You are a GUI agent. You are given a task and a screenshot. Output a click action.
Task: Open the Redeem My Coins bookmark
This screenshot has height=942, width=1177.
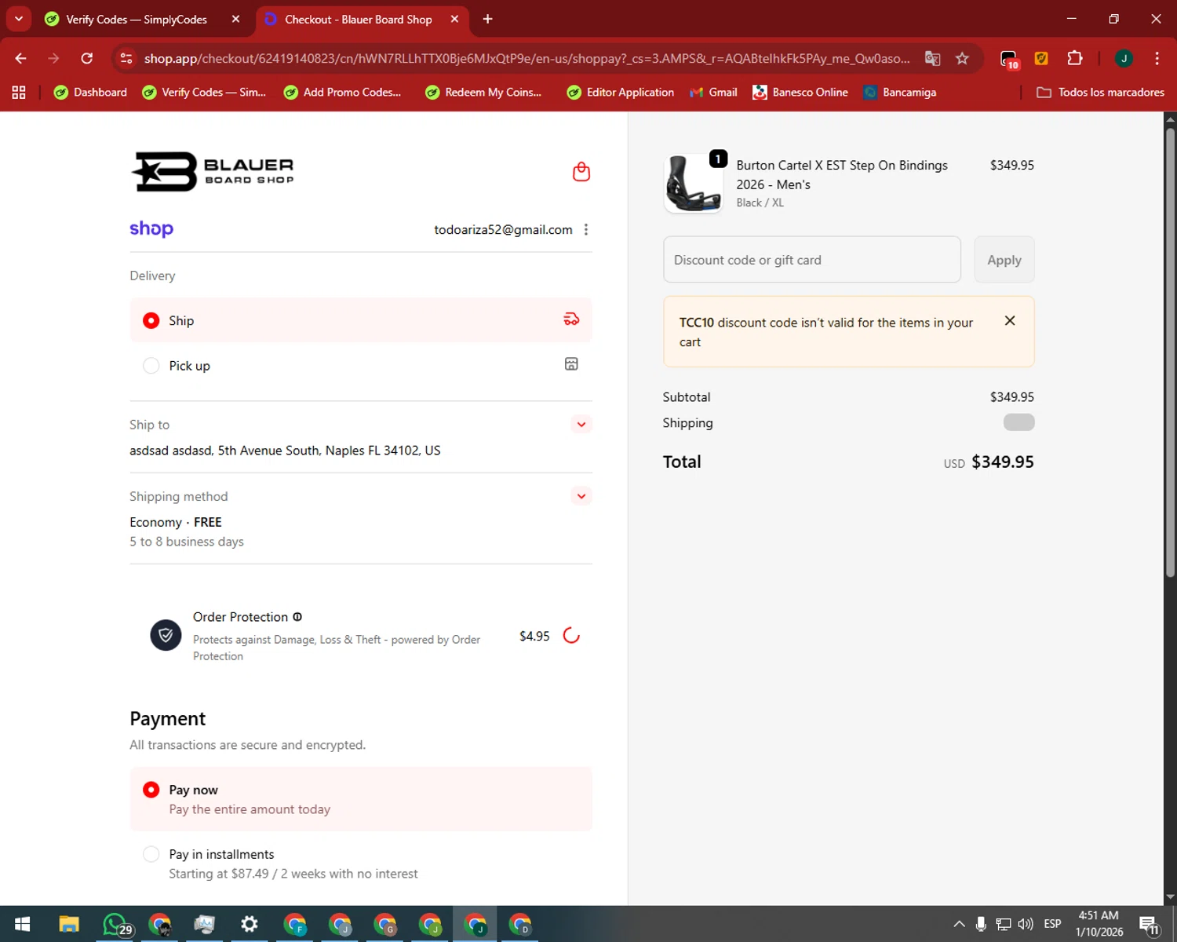(x=484, y=93)
